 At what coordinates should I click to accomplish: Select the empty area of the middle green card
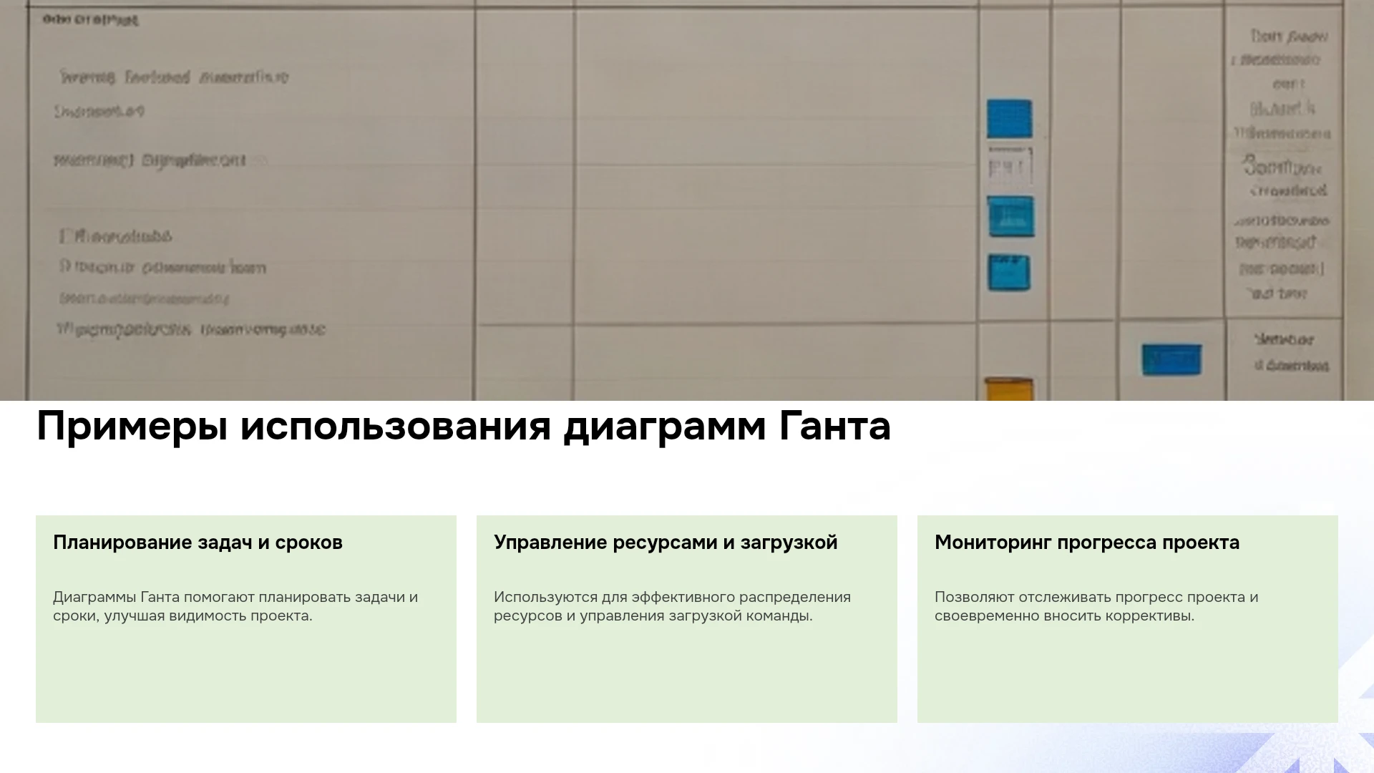coord(687,673)
